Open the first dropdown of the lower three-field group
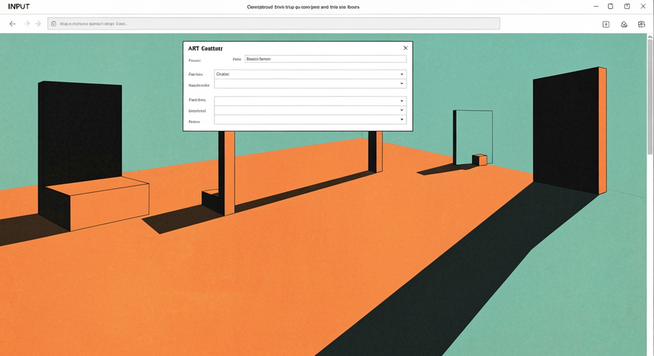Screen dimensions: 654x356 [x=310, y=101]
